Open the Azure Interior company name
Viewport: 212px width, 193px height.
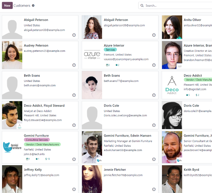[114, 46]
